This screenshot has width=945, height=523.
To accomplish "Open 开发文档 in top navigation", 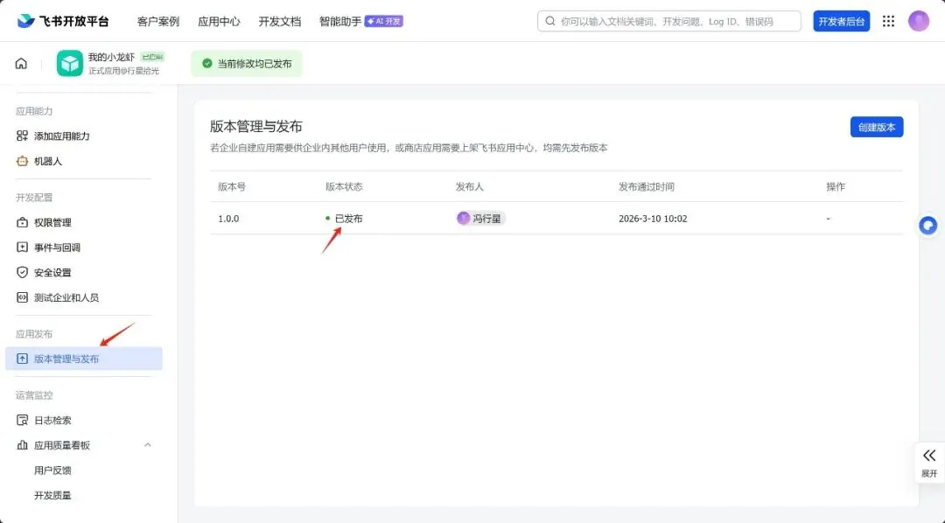I will (280, 21).
